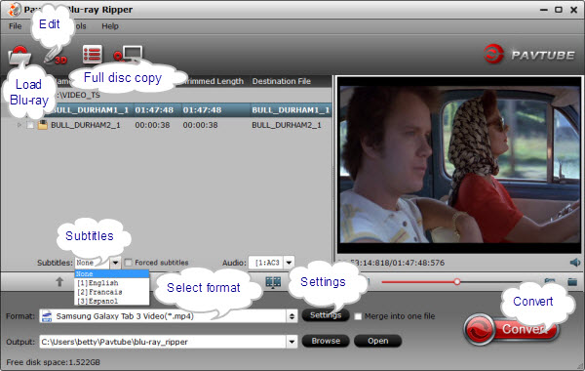Click the split film strip icon
The width and height of the screenshot is (585, 371).
click(x=273, y=282)
